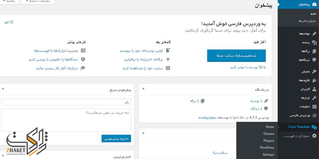
Task: Click شخصی‌سازی سایت شما customize button
Action: [x=236, y=56]
